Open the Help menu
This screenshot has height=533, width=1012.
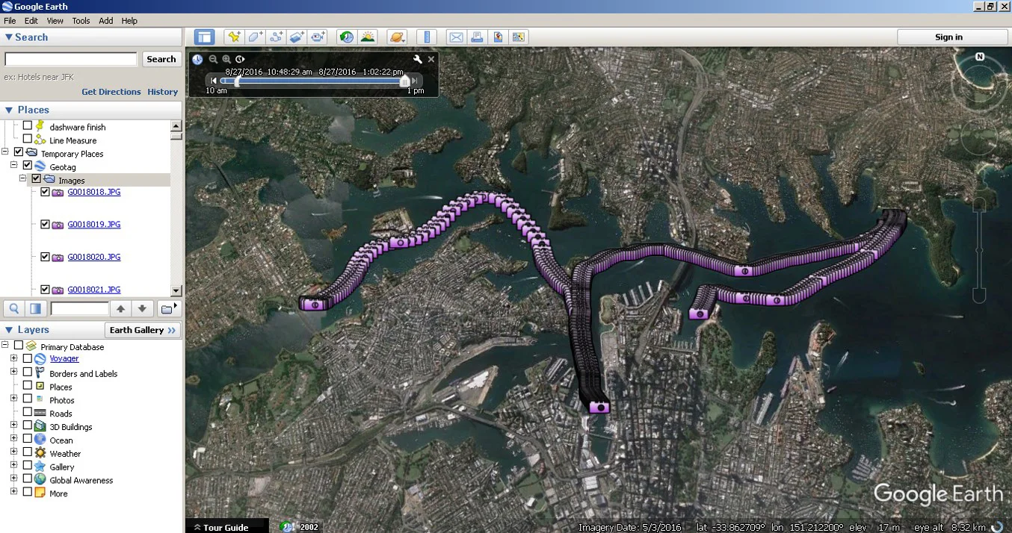129,21
